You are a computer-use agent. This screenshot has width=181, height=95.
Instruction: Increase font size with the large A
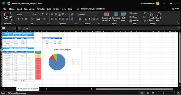(x=43, y=15)
